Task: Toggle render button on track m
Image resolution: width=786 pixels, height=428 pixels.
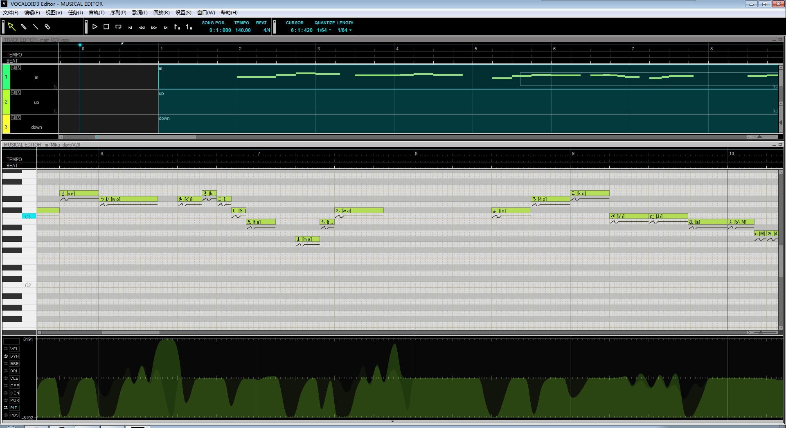Action: point(55,86)
